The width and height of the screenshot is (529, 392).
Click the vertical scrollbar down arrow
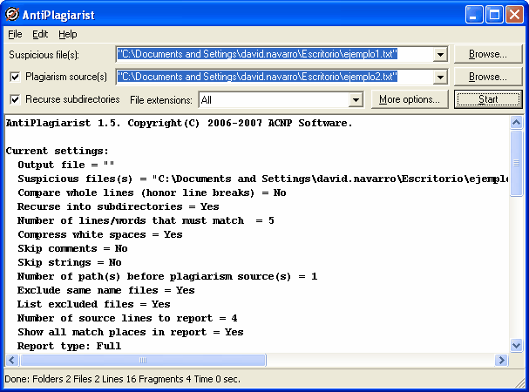point(516,346)
